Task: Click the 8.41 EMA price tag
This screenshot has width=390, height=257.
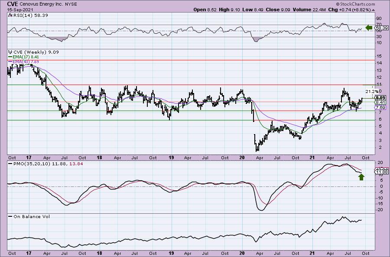Action: pyautogui.click(x=380, y=102)
